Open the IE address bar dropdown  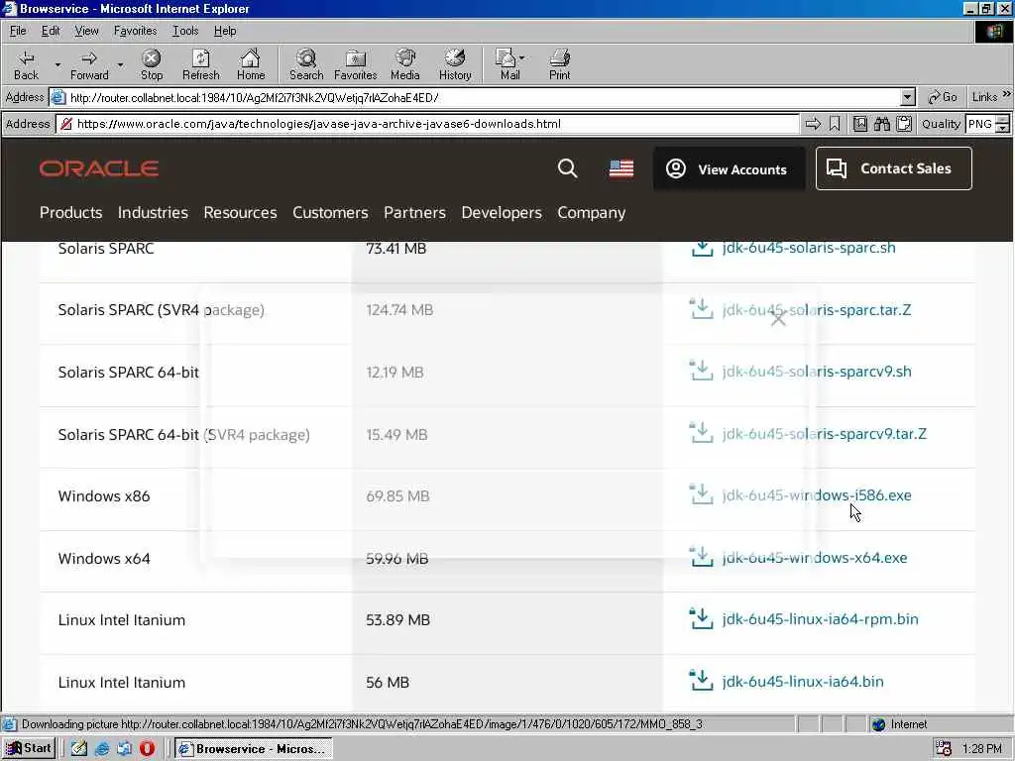[x=908, y=97]
